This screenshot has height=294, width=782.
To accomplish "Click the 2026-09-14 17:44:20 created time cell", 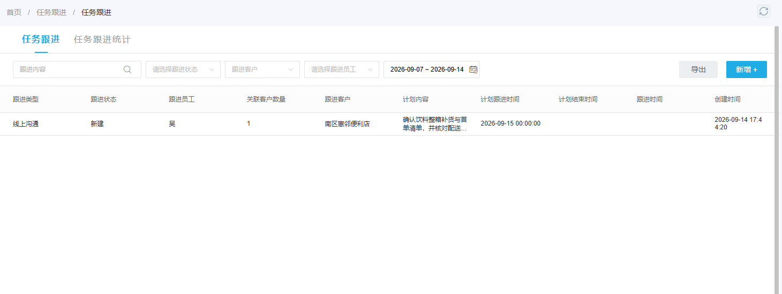I will pos(738,123).
